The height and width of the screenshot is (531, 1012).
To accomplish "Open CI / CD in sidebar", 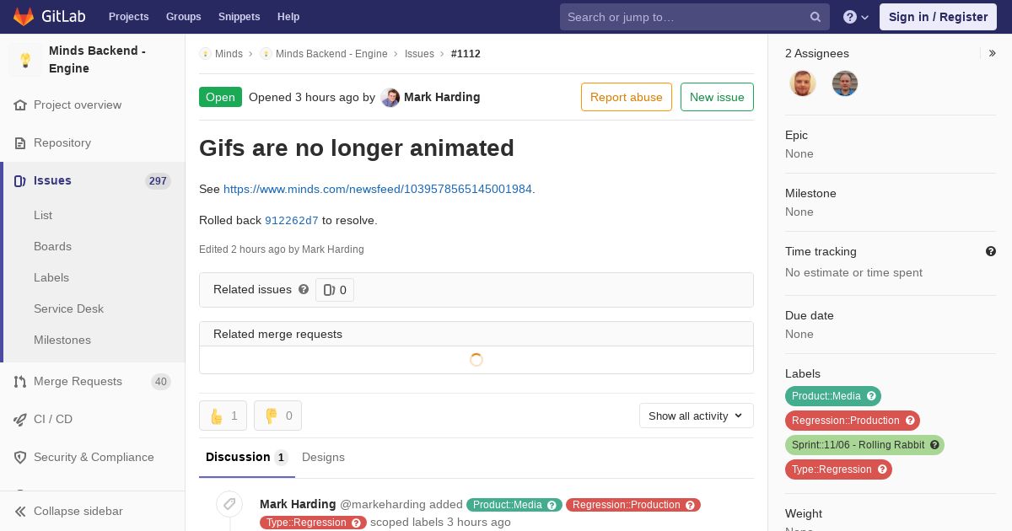I will [53, 420].
